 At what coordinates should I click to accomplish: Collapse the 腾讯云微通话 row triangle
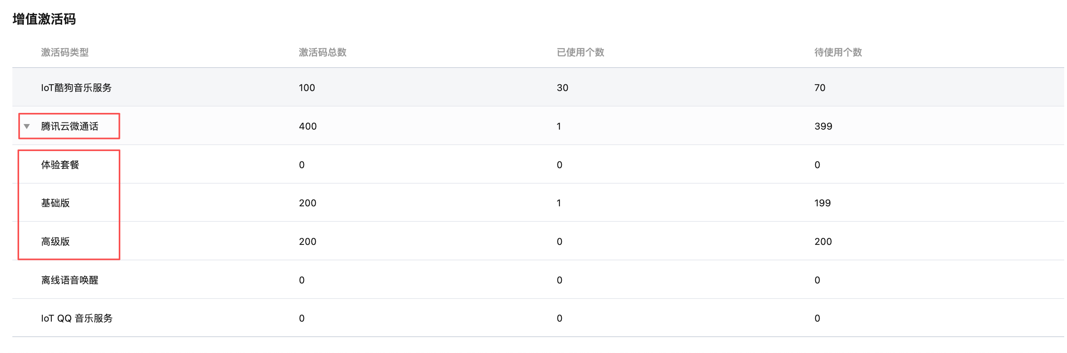click(27, 126)
